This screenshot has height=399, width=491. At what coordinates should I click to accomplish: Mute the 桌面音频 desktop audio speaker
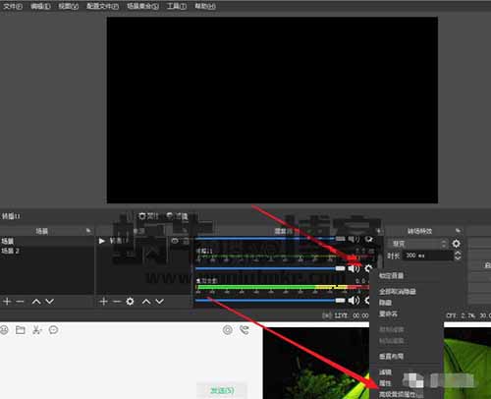coord(354,301)
